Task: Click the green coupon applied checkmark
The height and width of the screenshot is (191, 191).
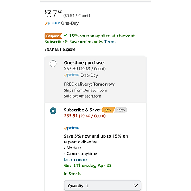Action: click(x=66, y=35)
